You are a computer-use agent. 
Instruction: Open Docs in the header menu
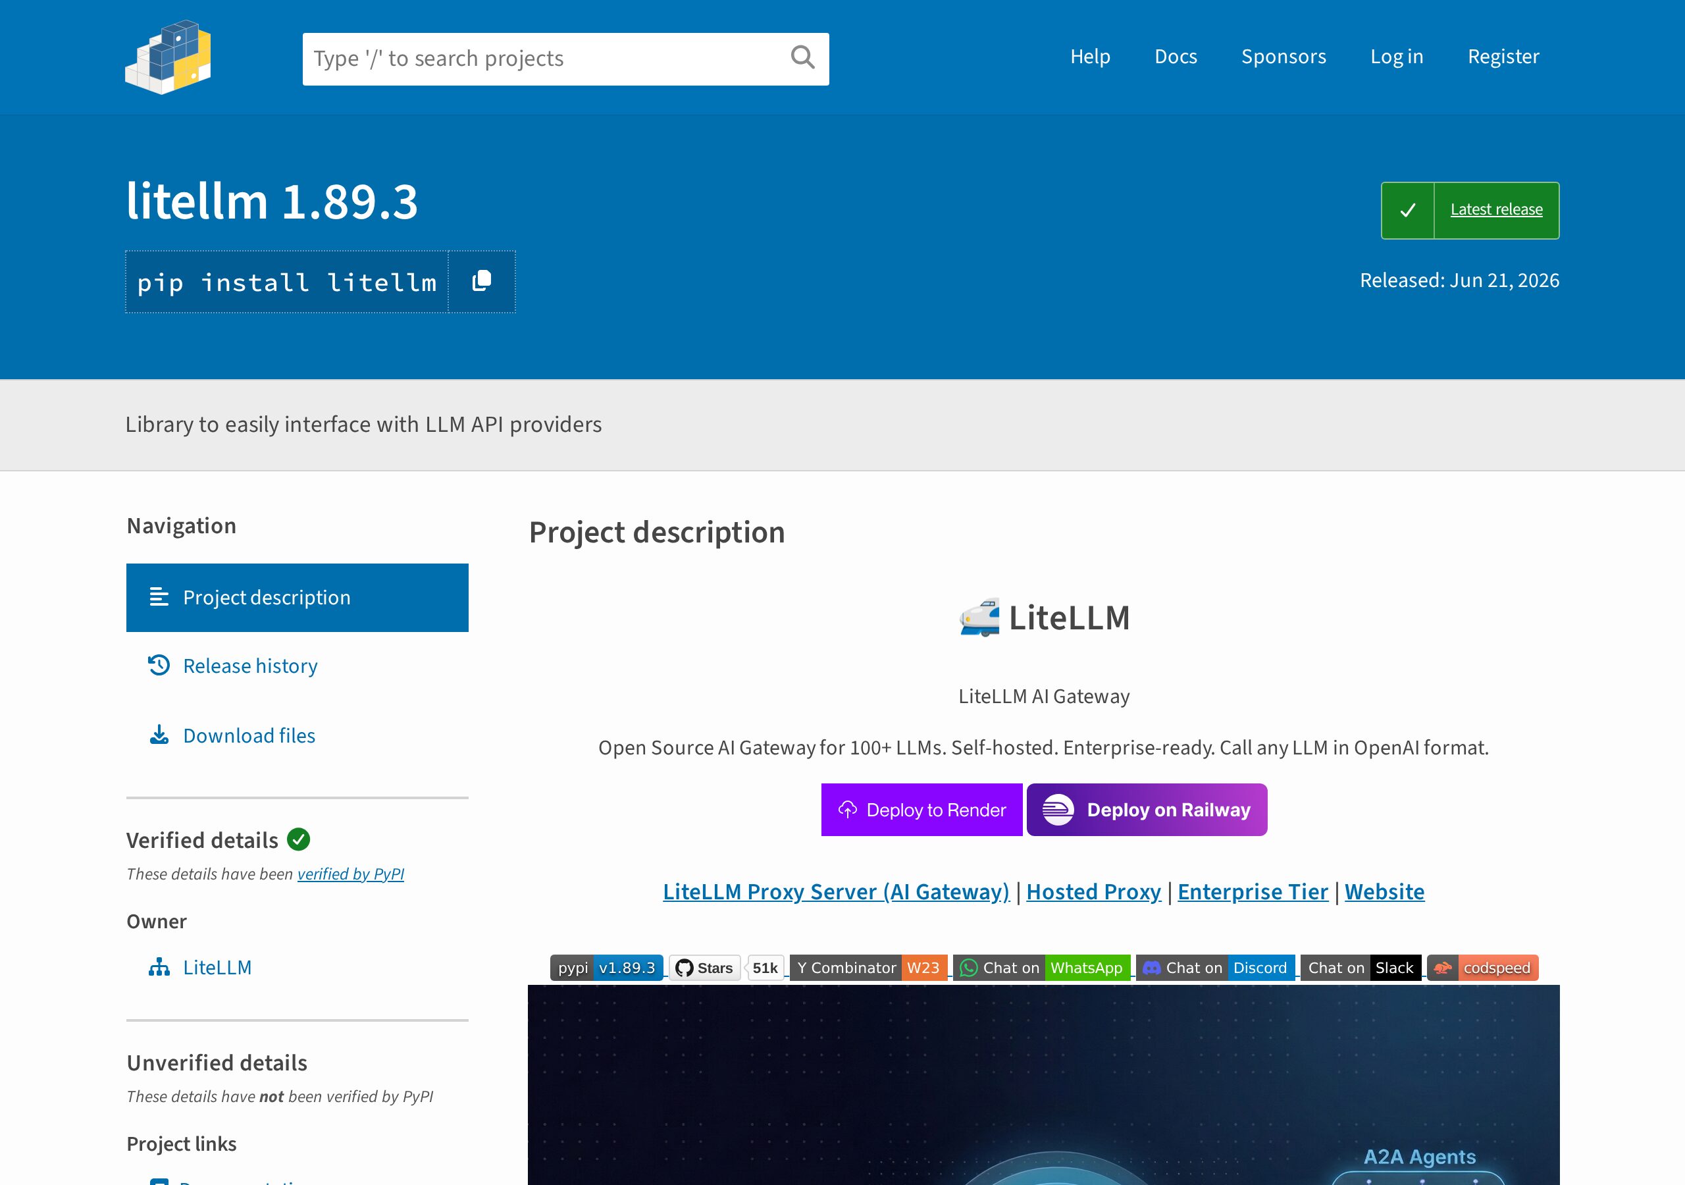click(x=1176, y=57)
